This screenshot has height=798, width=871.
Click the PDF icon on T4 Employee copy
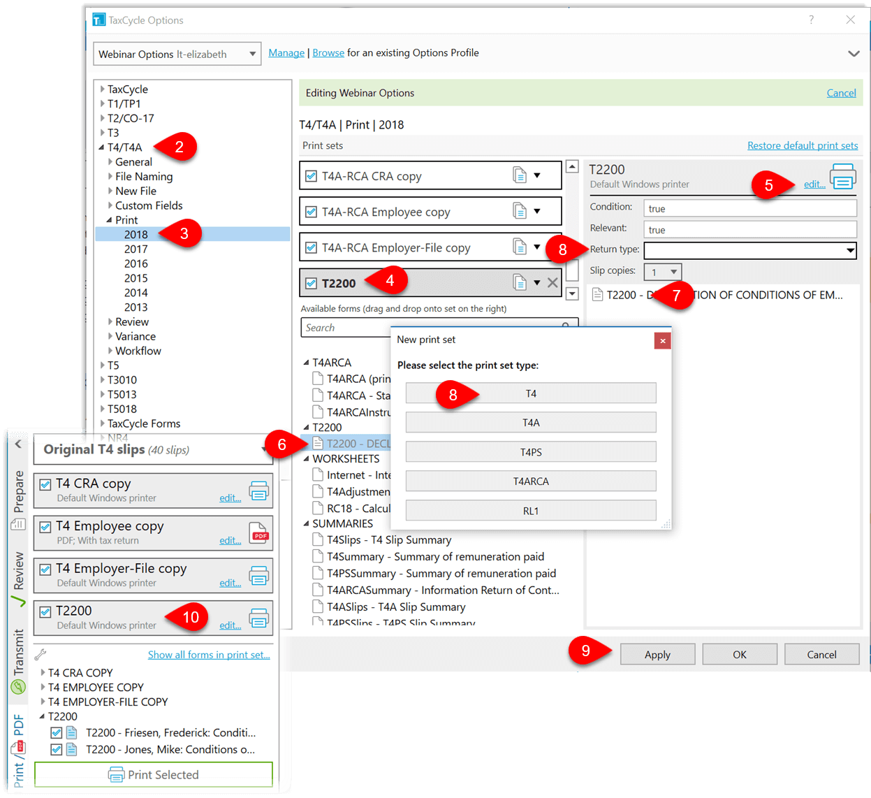pos(259,533)
